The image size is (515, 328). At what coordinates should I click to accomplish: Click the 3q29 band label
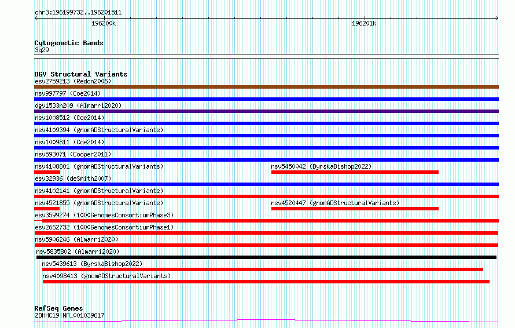(42, 50)
